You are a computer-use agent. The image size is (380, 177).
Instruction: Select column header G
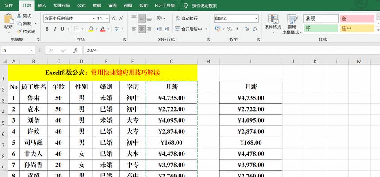(172, 62)
